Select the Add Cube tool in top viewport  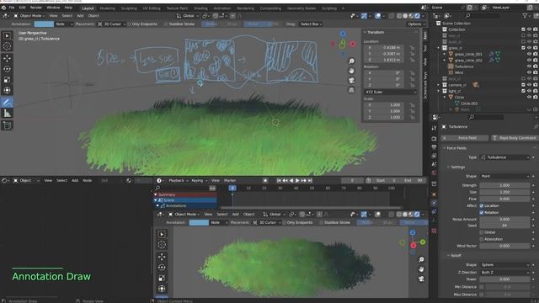point(7,125)
